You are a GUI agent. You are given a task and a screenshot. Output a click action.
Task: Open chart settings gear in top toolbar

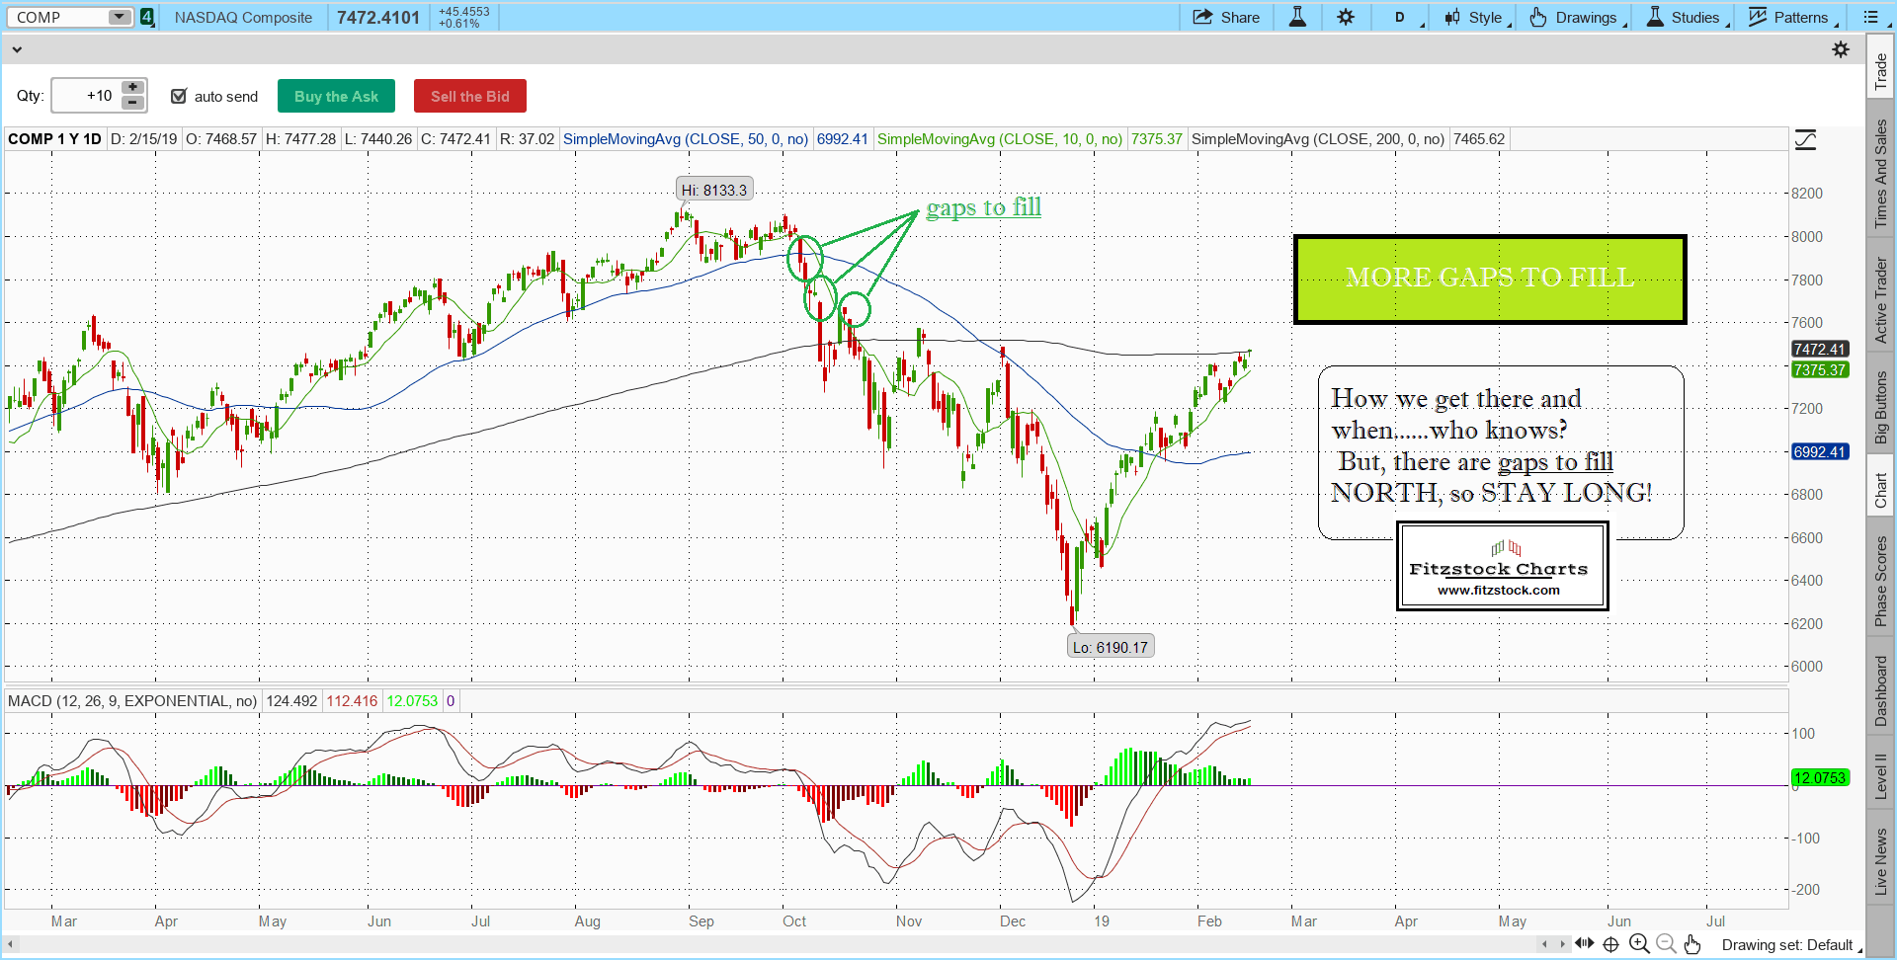1346,18
